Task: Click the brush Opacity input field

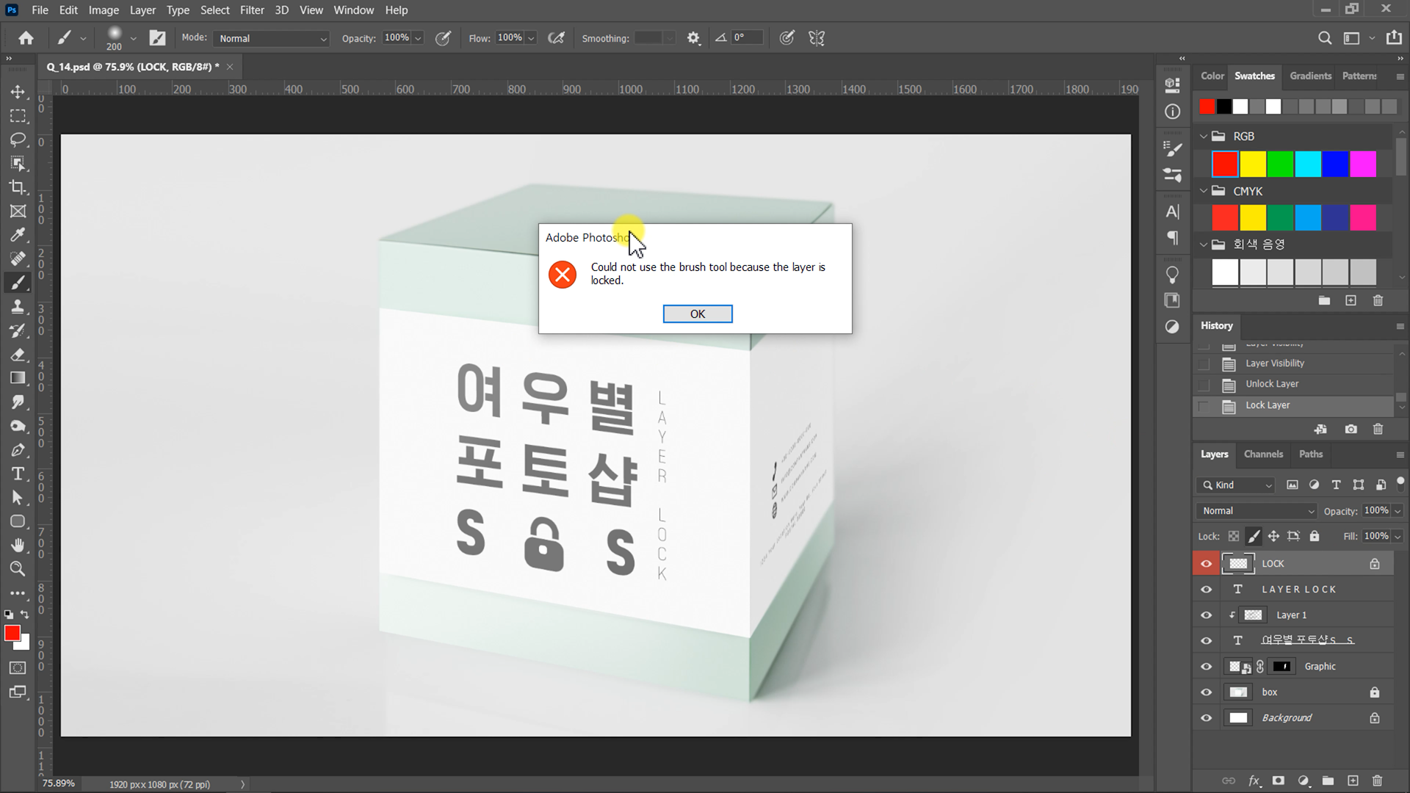Action: [x=397, y=38]
